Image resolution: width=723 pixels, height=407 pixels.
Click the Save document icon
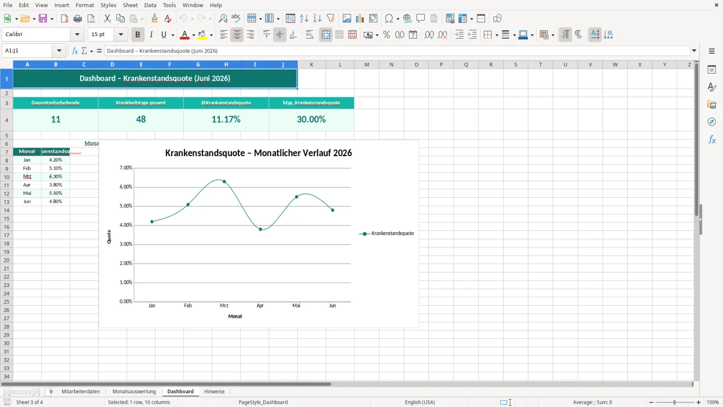(x=43, y=19)
